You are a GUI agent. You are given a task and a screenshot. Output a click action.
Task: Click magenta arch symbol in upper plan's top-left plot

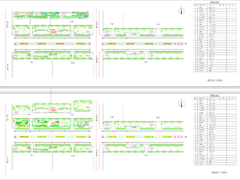[16, 31]
